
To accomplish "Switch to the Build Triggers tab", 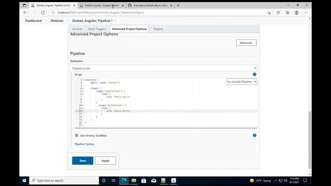I will point(97,29).
